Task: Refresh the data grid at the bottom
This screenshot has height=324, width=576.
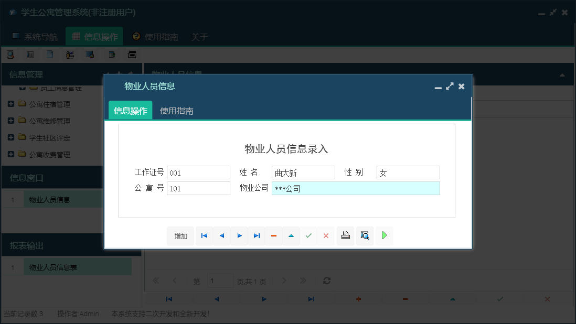Action: coord(326,280)
